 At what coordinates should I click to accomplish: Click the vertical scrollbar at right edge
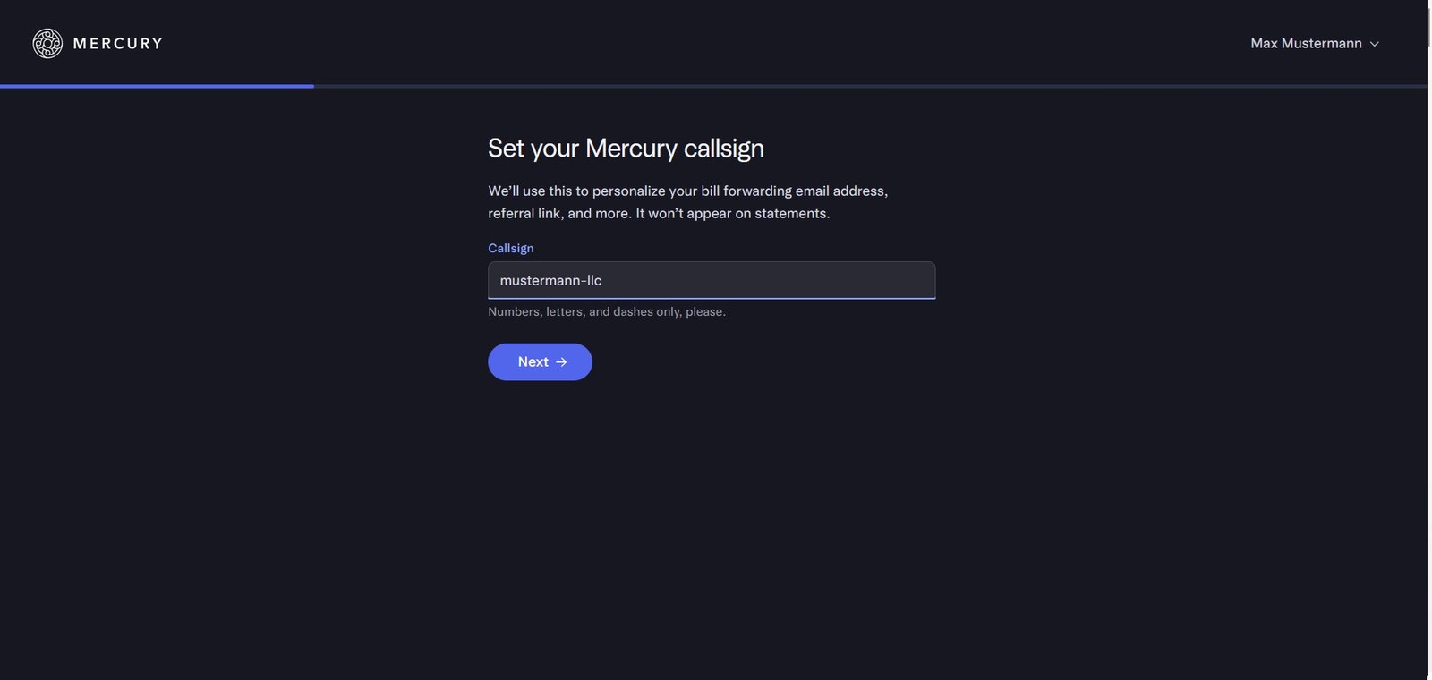point(1429,340)
